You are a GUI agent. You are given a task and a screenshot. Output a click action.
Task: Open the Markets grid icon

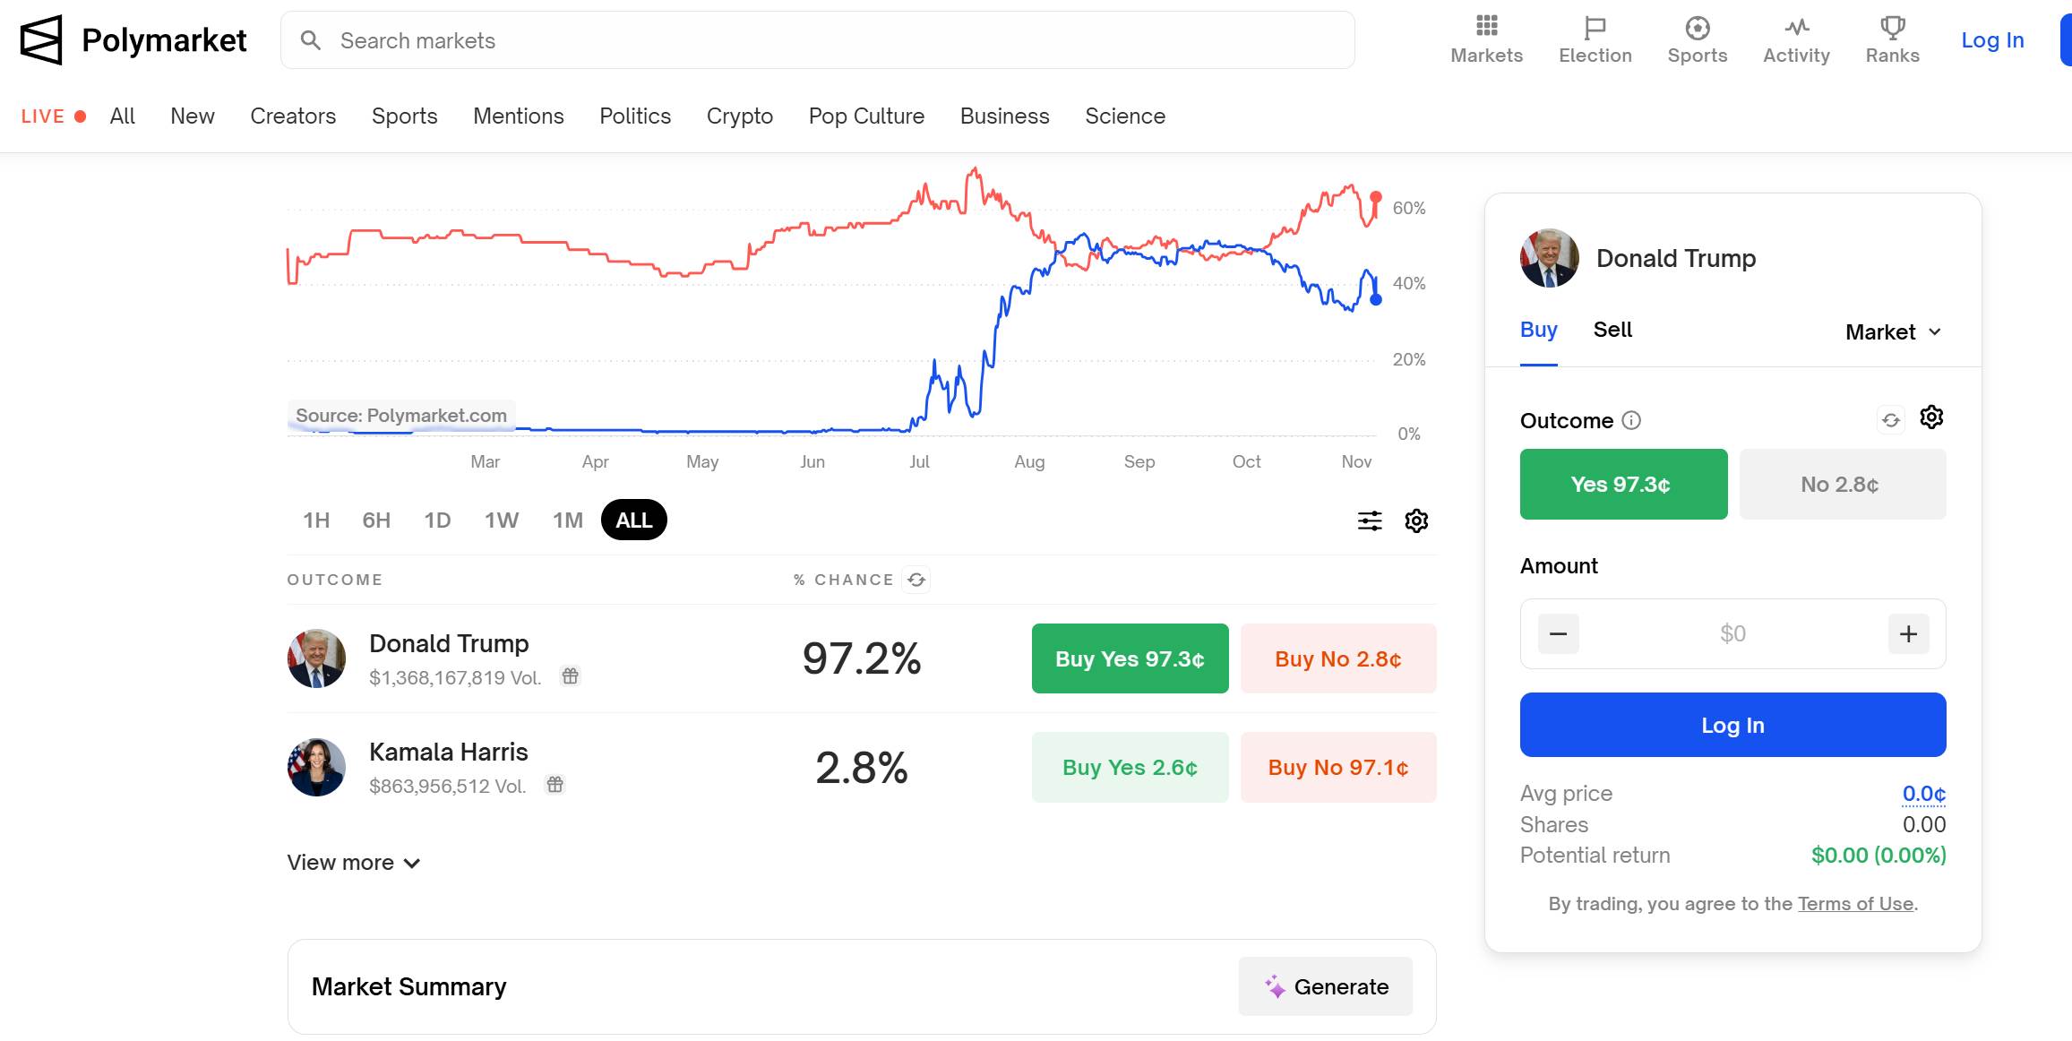pos(1486,27)
